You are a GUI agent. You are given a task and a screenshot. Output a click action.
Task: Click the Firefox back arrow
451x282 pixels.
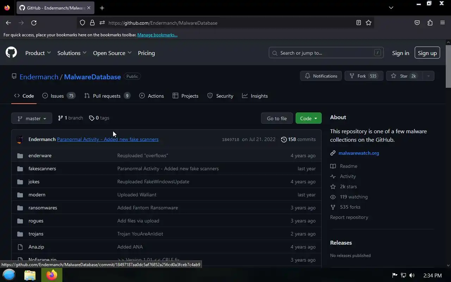(8, 23)
